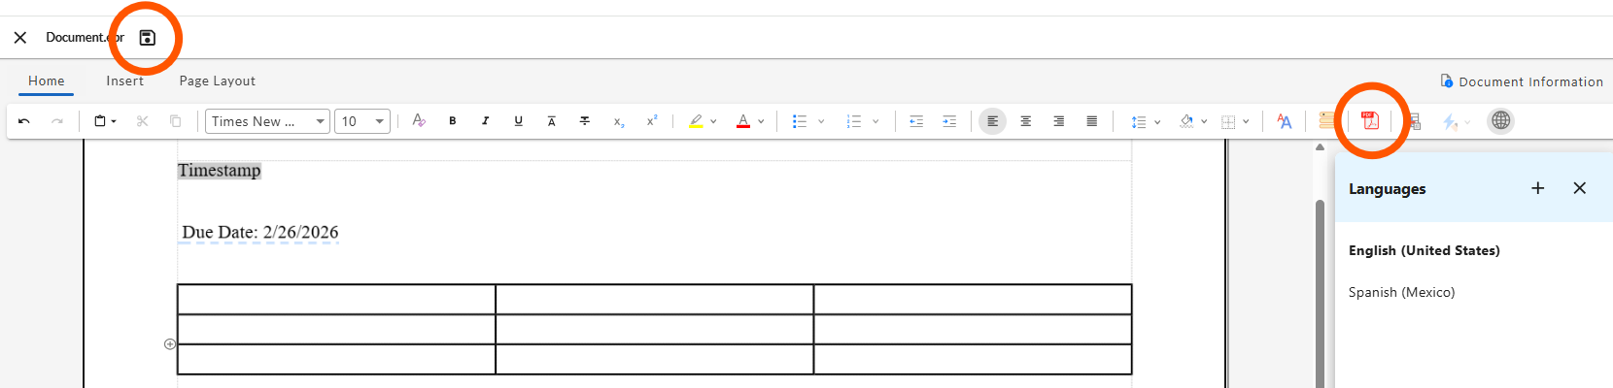
Task: Export document as PDF
Action: point(1370,121)
